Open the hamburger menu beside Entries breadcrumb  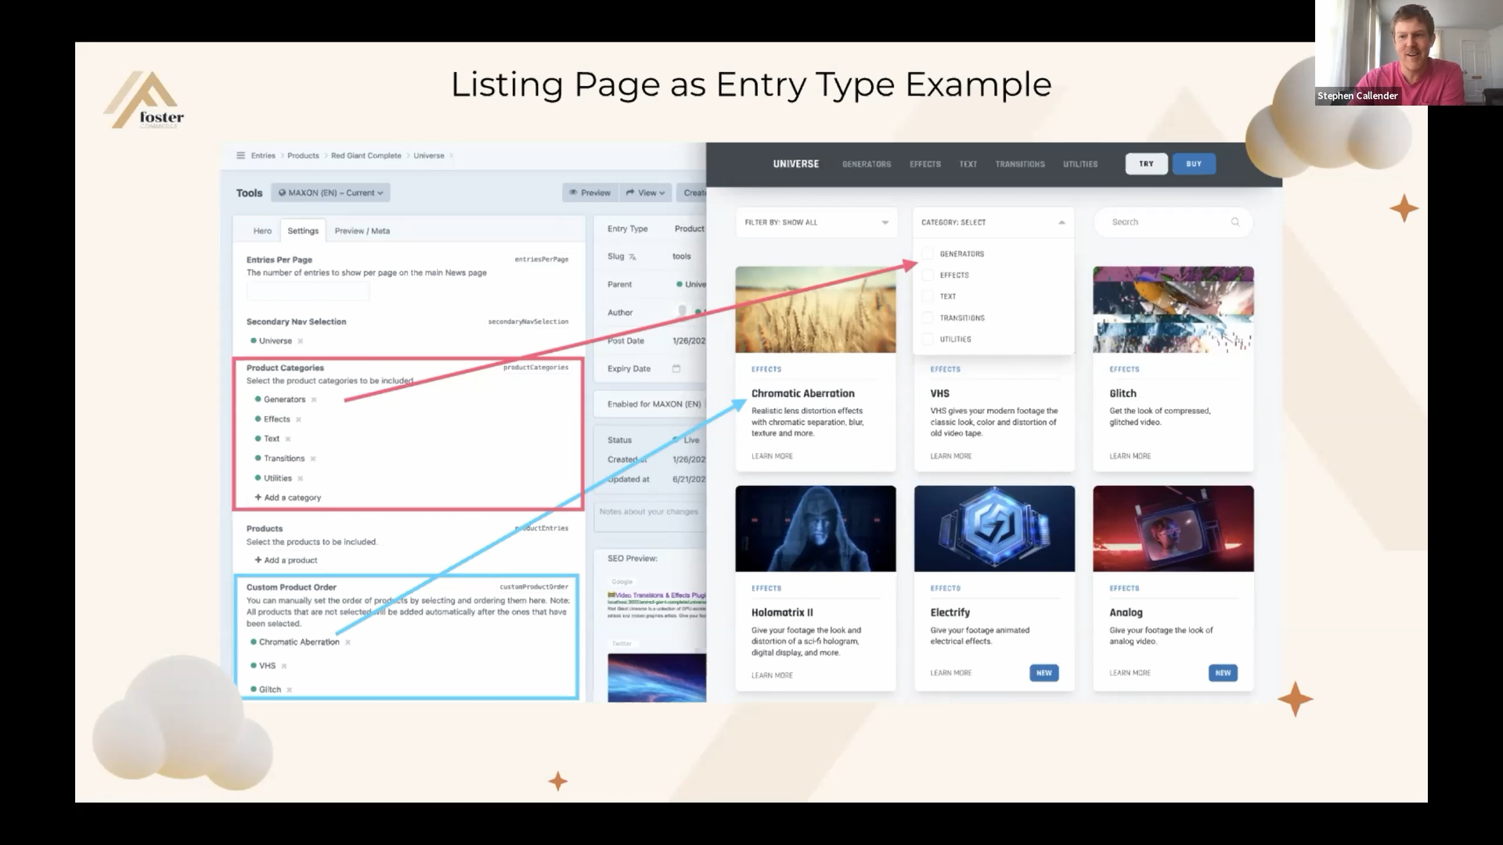pos(240,156)
